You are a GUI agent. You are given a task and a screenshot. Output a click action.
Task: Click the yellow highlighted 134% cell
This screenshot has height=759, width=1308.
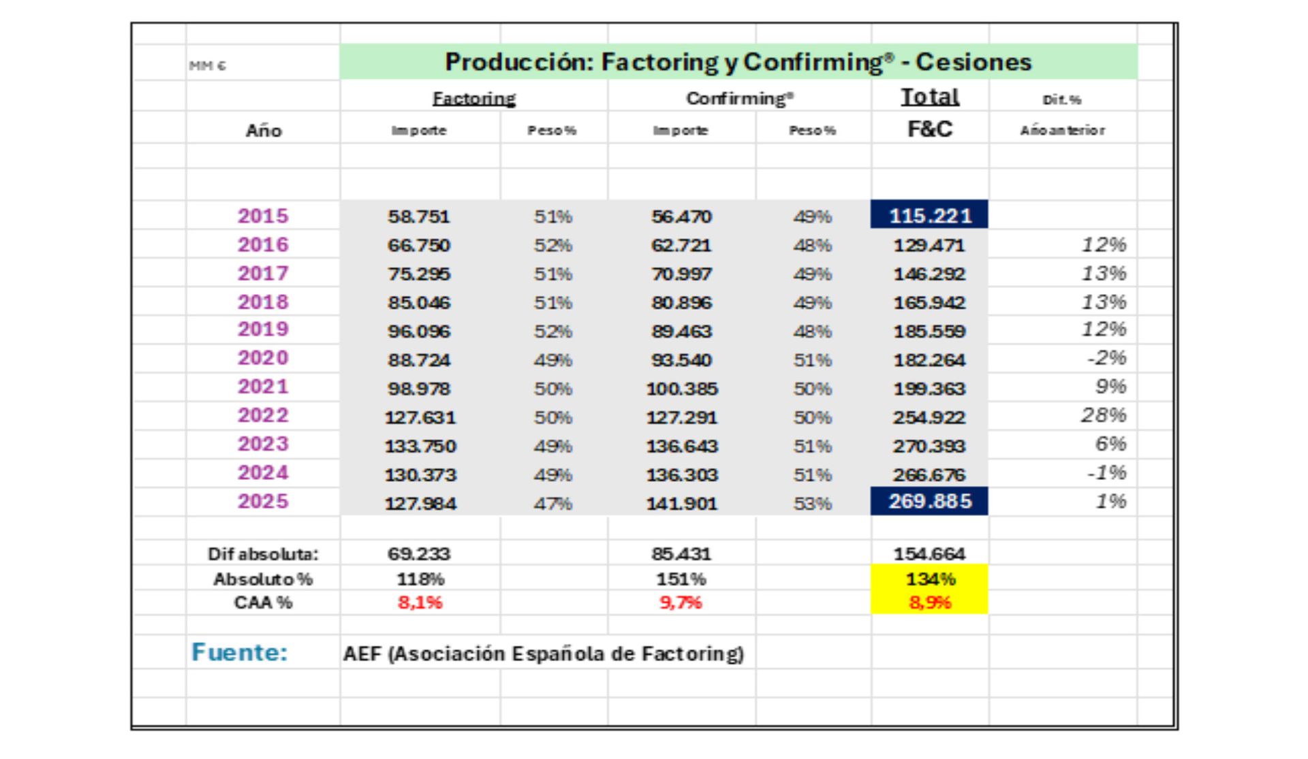tap(930, 579)
